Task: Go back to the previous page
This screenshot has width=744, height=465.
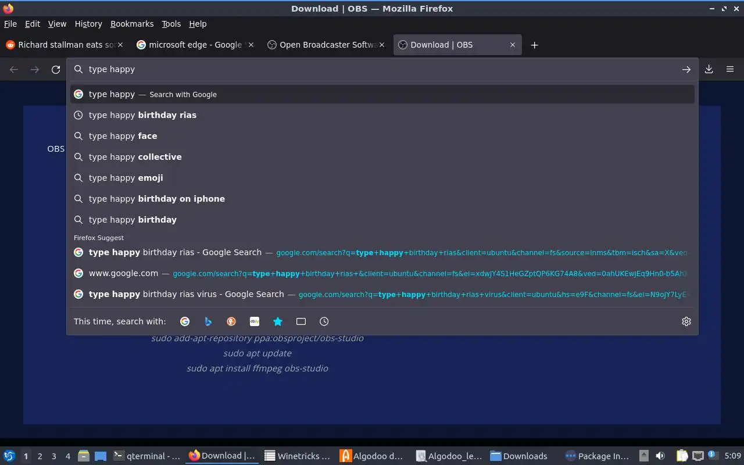Action: [14, 69]
